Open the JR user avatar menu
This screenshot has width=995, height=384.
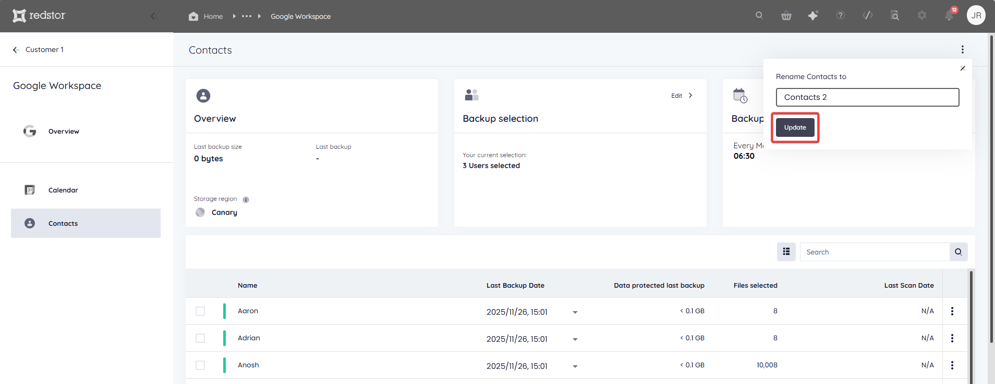click(976, 15)
